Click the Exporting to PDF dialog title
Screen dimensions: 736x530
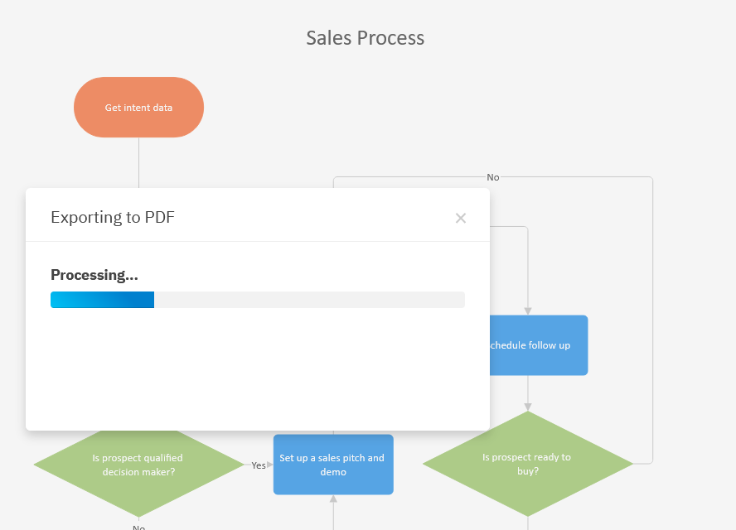[x=113, y=218]
